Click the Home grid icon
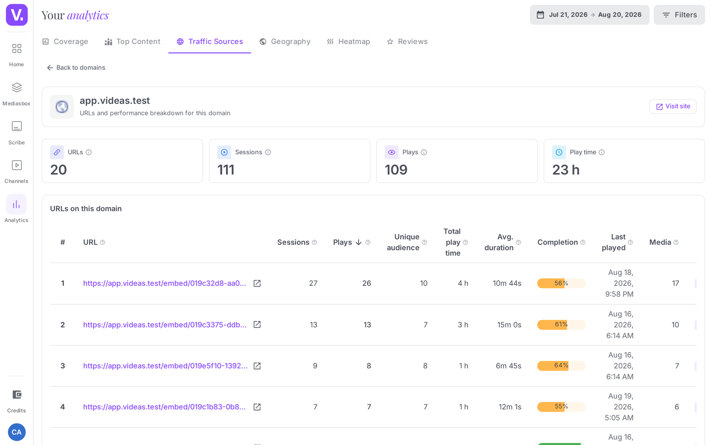Viewport: 713px width, 445px height. [x=16, y=49]
